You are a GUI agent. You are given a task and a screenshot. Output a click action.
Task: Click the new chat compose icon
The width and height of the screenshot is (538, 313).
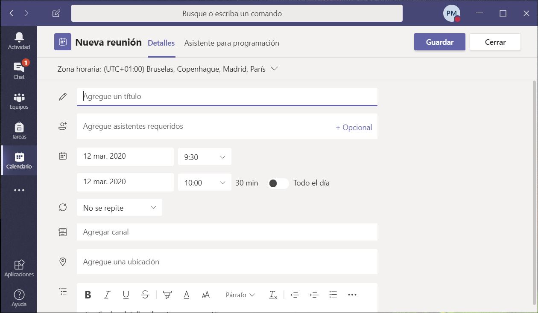[x=56, y=13]
